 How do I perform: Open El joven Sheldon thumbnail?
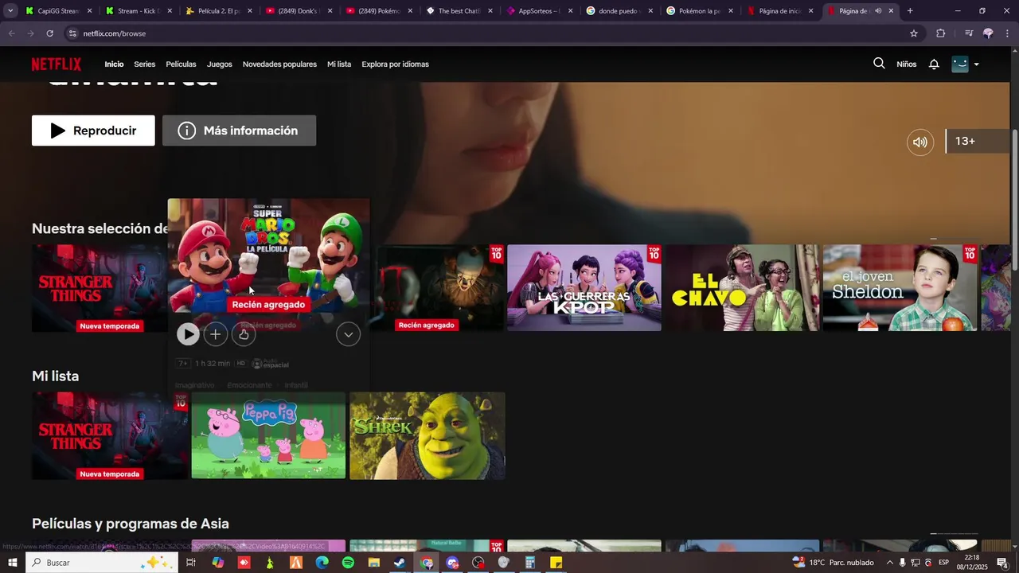(x=900, y=288)
